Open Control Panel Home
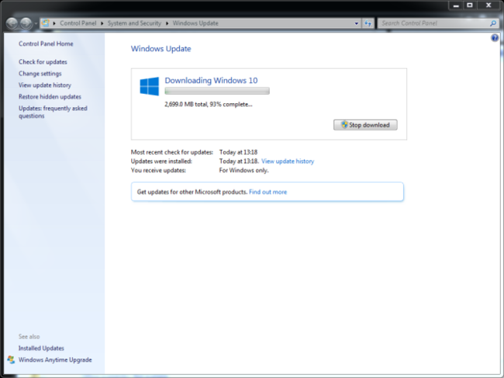 (46, 43)
